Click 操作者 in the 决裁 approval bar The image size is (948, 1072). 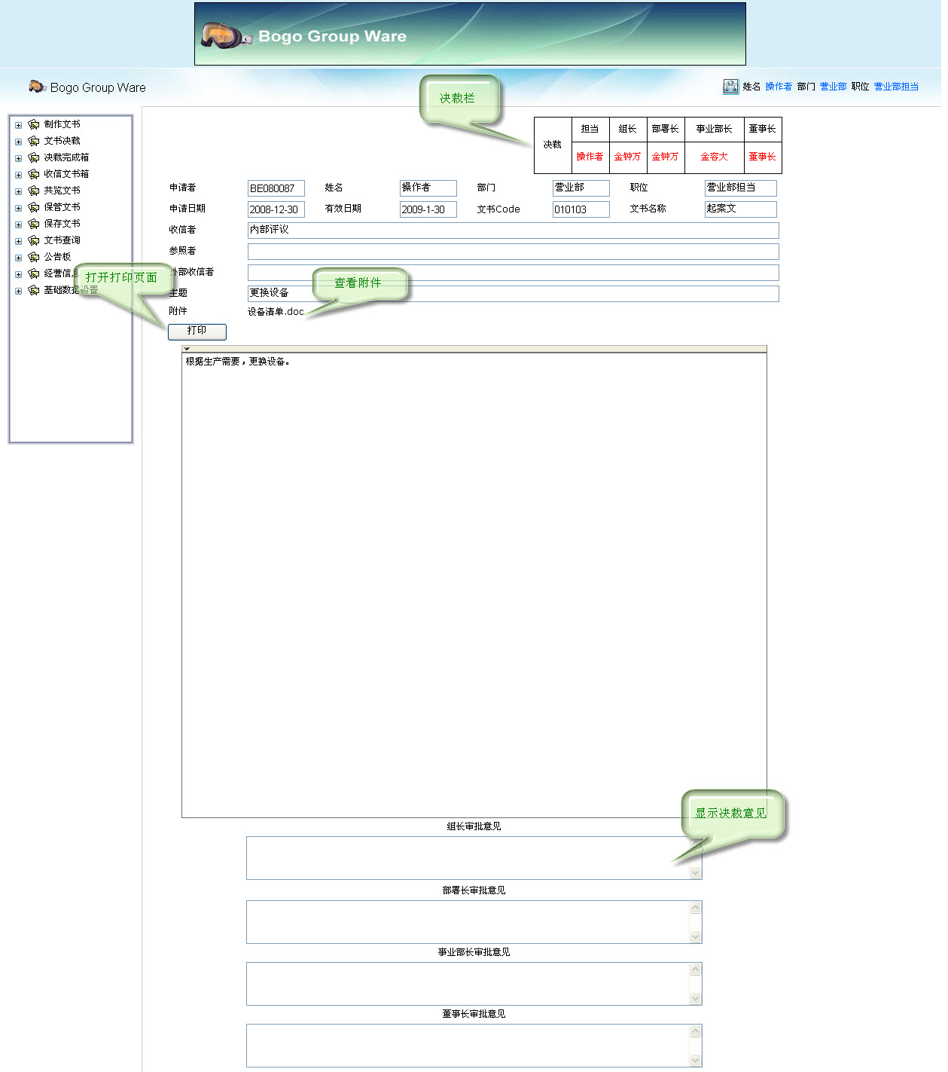coord(590,157)
